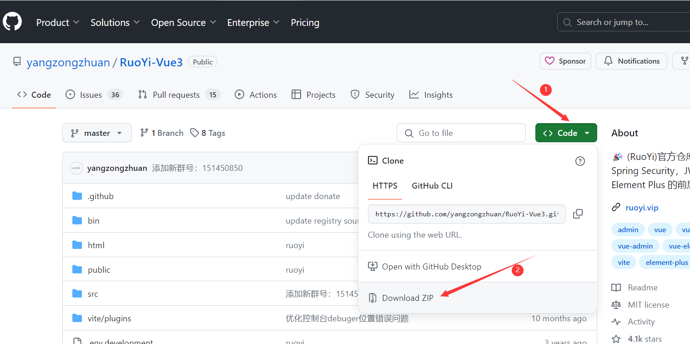The width and height of the screenshot is (690, 344).
Task: Click the GitHub logo
Action: click(x=12, y=21)
